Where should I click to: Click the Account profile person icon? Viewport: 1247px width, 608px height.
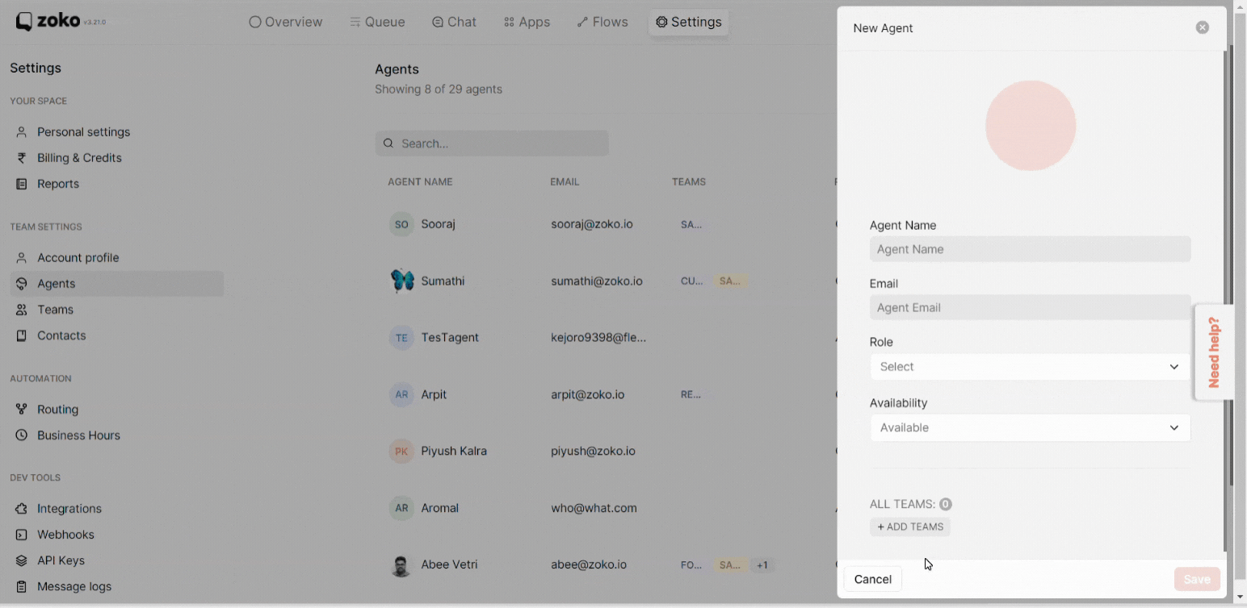coord(22,258)
